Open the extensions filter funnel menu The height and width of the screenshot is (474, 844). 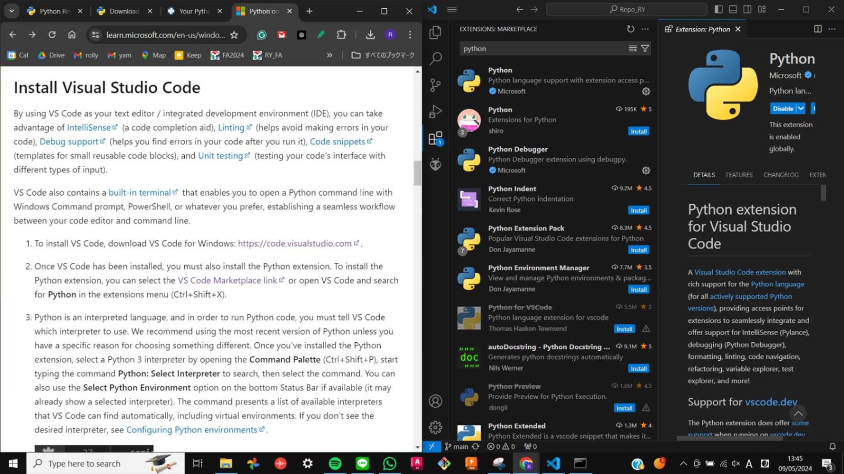(x=645, y=48)
